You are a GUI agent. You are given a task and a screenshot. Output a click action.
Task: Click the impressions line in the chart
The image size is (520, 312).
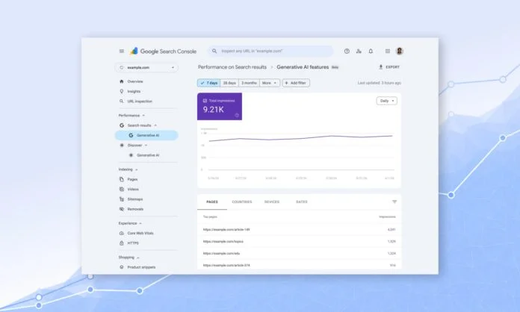tap(300, 138)
